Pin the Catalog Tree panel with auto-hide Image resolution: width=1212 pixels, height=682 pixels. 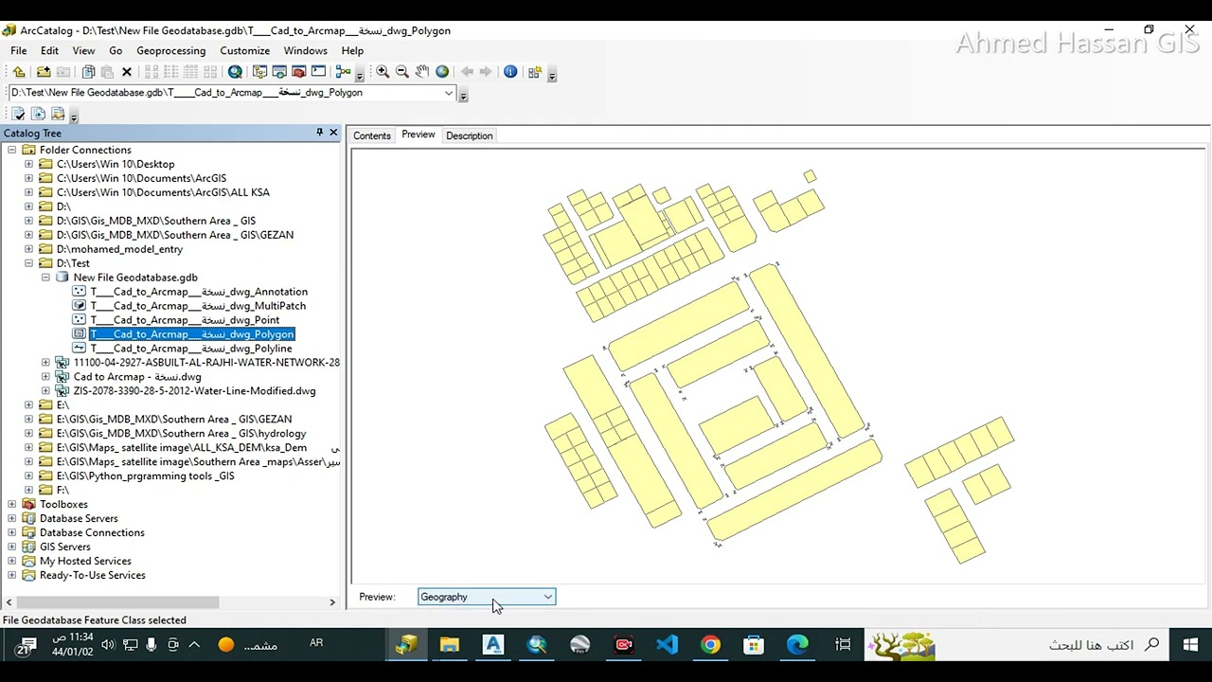(x=319, y=133)
